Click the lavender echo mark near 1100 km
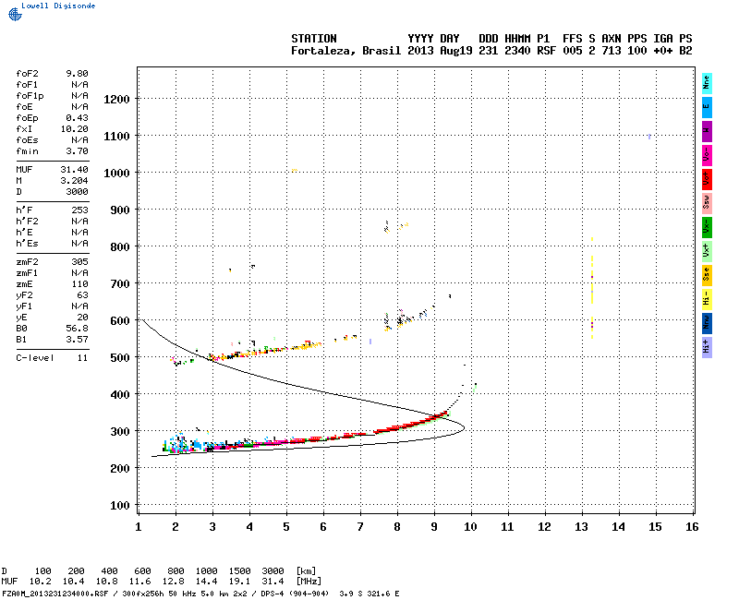 [x=649, y=137]
